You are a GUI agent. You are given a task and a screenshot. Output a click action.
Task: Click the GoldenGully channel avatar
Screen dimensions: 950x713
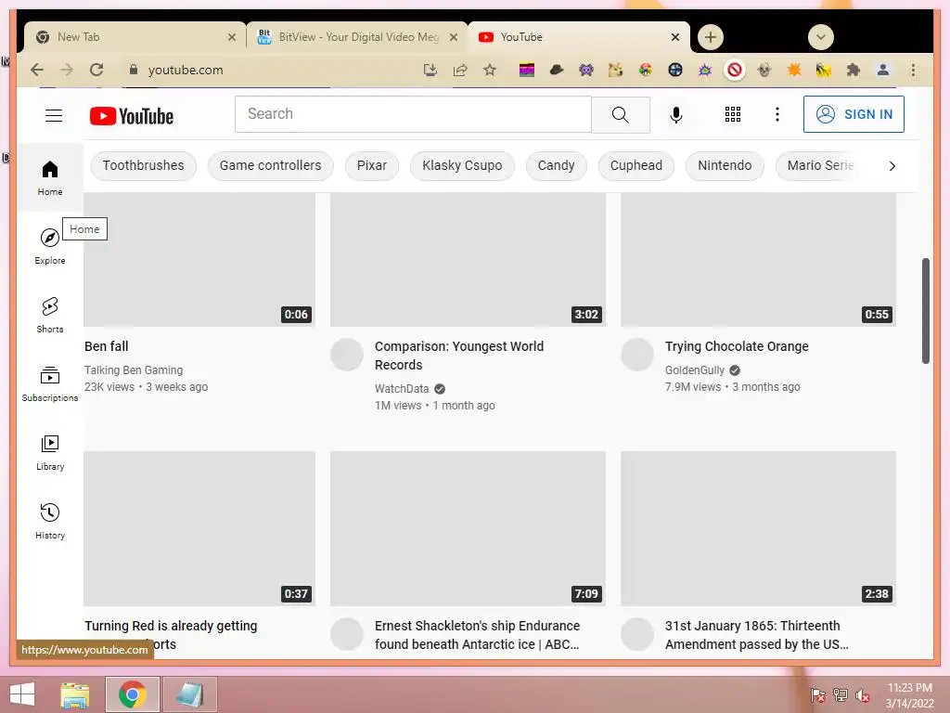pos(637,354)
